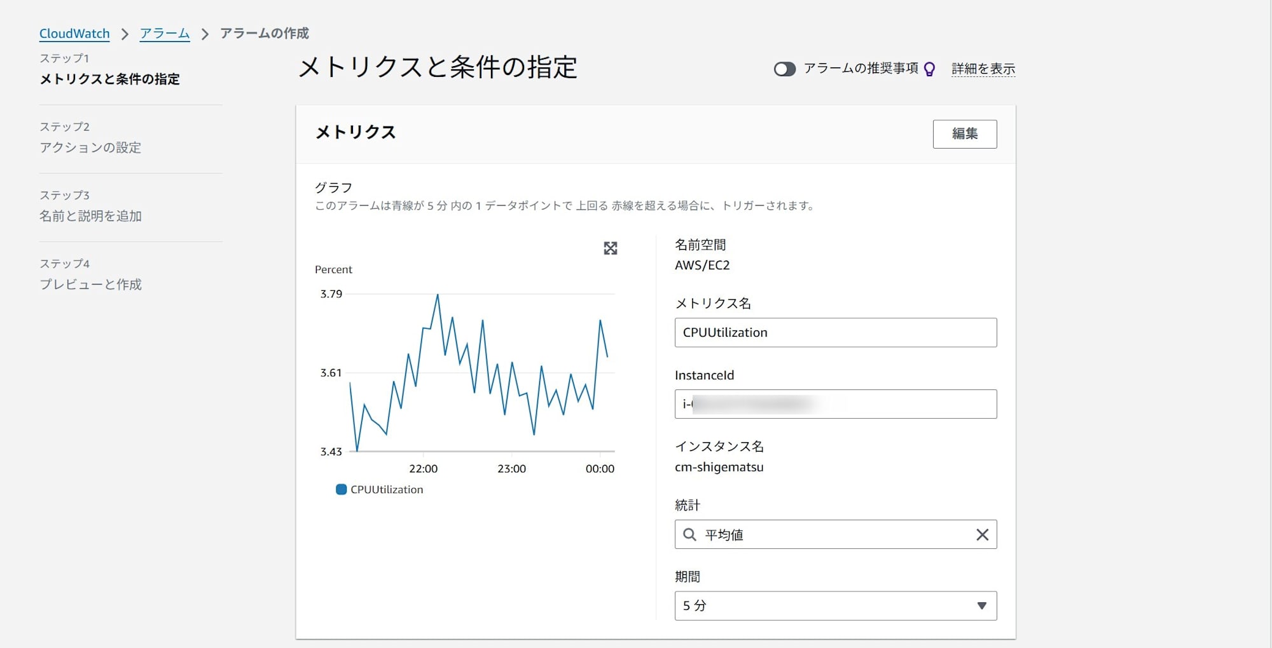Expand the graph with the enlarge icon

(611, 248)
